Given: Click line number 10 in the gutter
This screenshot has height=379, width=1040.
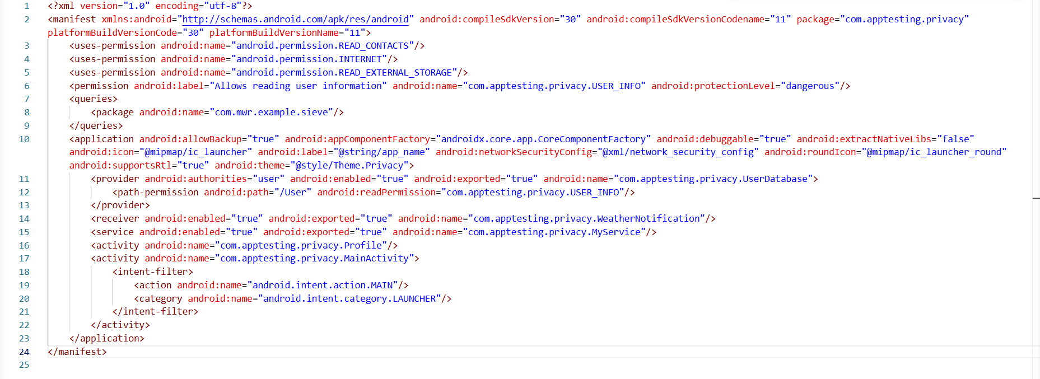Looking at the screenshot, I should click(24, 139).
